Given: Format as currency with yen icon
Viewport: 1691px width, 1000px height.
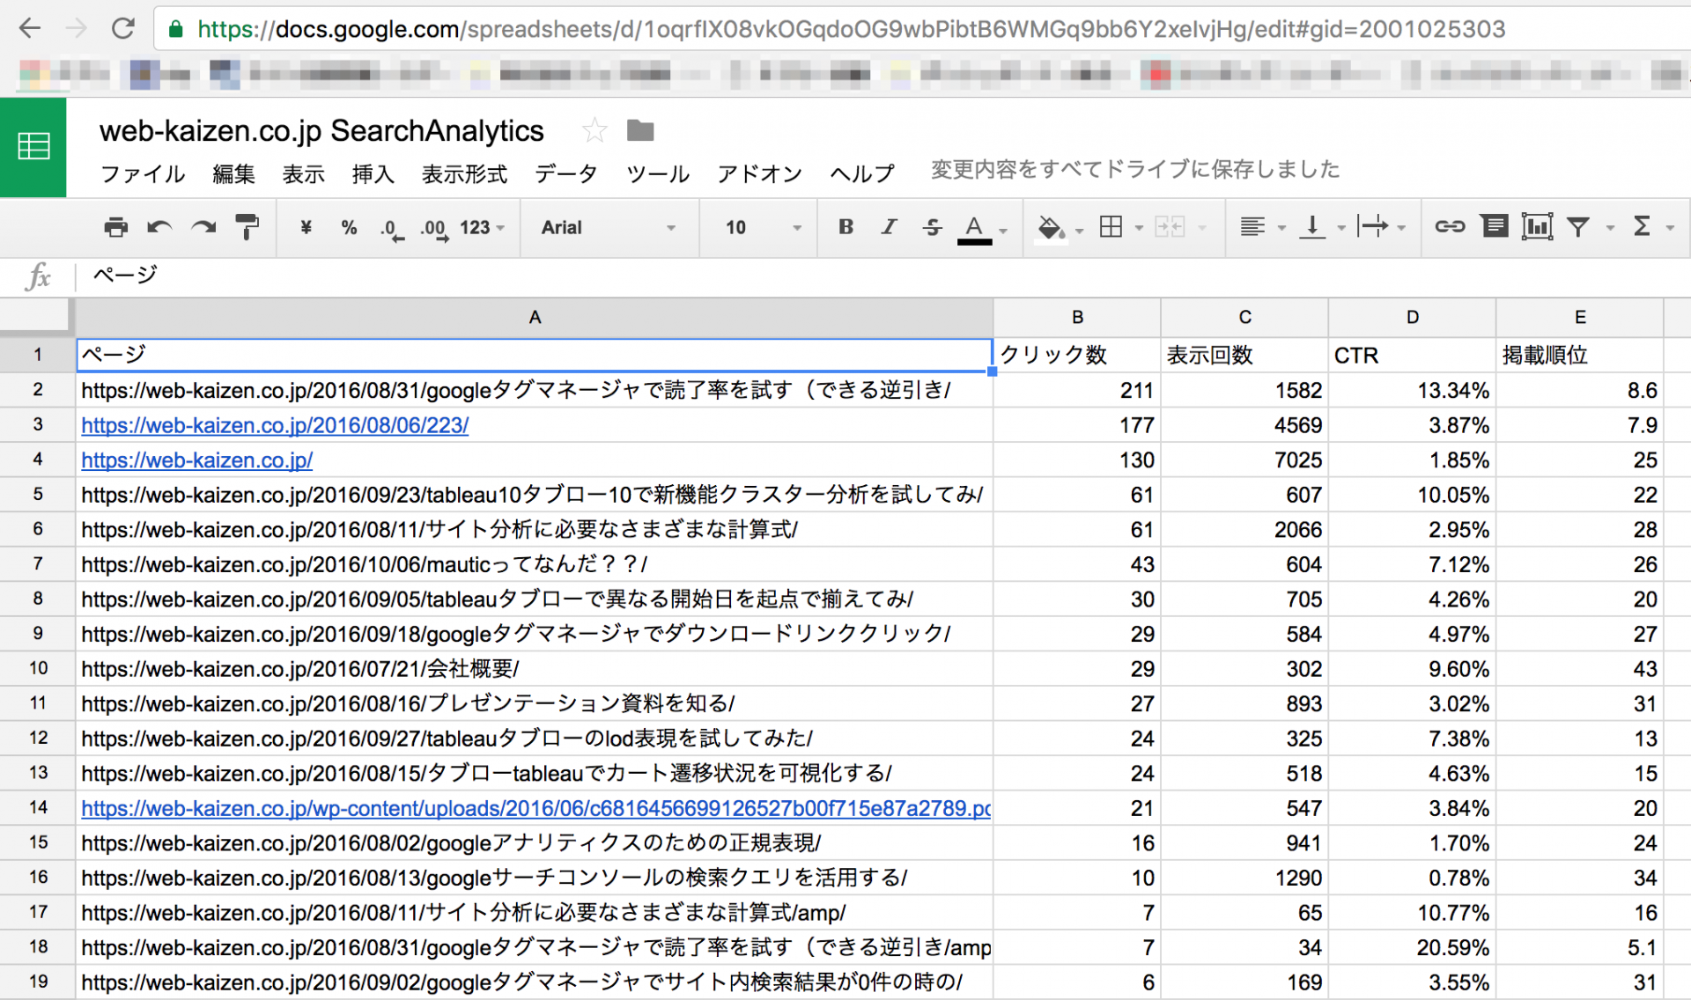Looking at the screenshot, I should (306, 227).
